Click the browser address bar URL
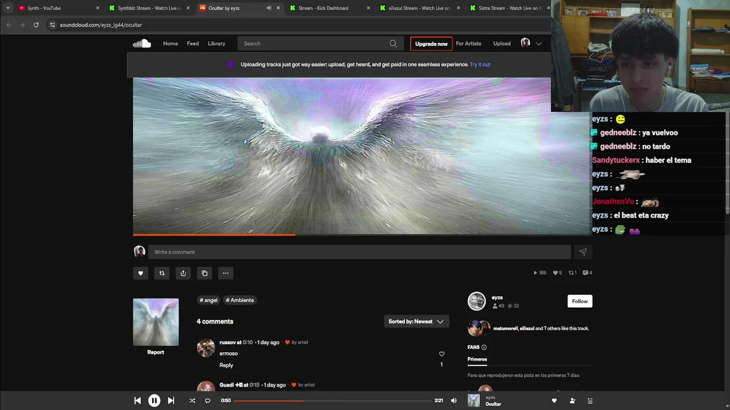The width and height of the screenshot is (730, 410). pos(101,25)
